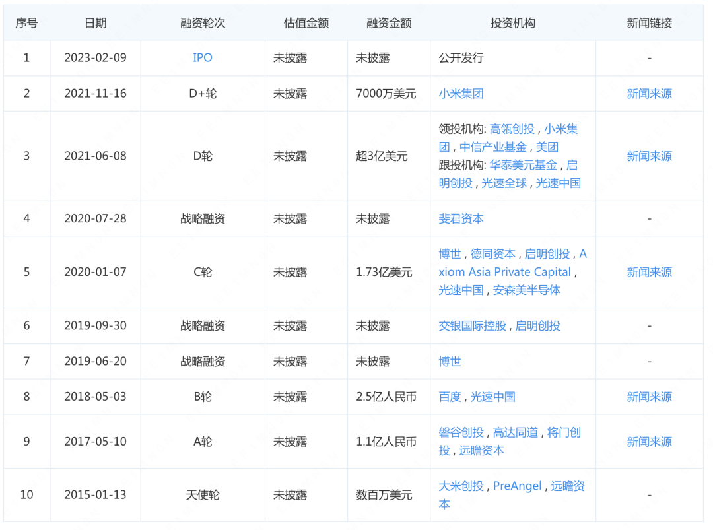
Task: Open 小米集团 in the D+轮 row
Action: [x=461, y=94]
